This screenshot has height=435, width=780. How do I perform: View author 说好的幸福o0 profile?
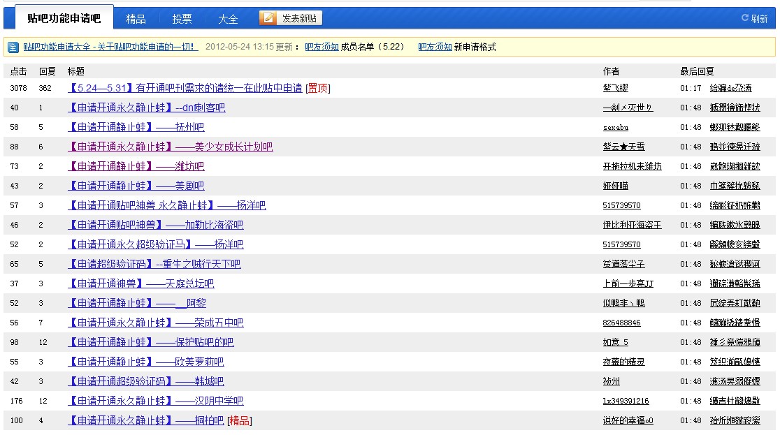click(628, 420)
